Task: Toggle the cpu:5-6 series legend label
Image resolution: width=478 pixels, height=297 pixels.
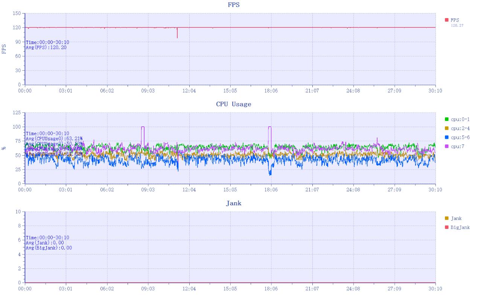Action: pos(460,138)
